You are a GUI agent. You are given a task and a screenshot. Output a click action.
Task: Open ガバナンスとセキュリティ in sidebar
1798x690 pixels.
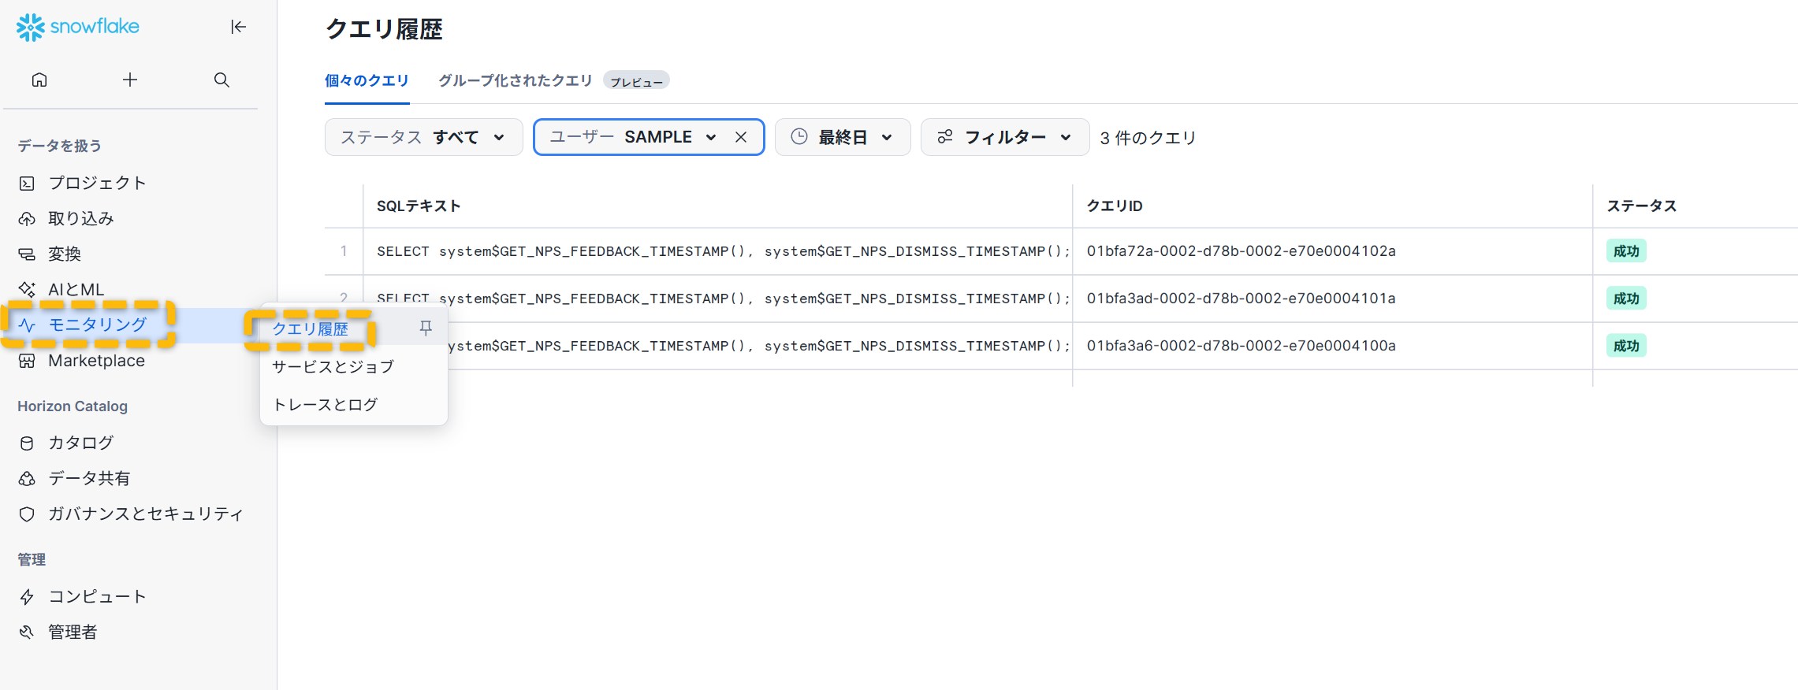click(145, 514)
